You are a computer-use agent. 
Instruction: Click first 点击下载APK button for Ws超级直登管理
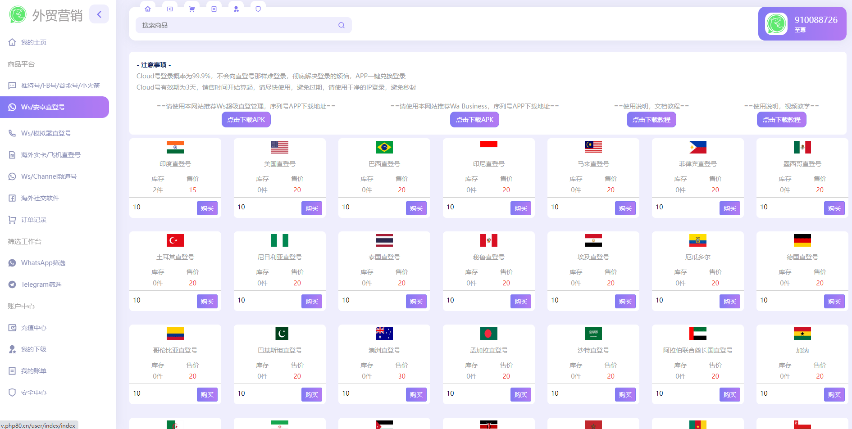[x=246, y=120]
